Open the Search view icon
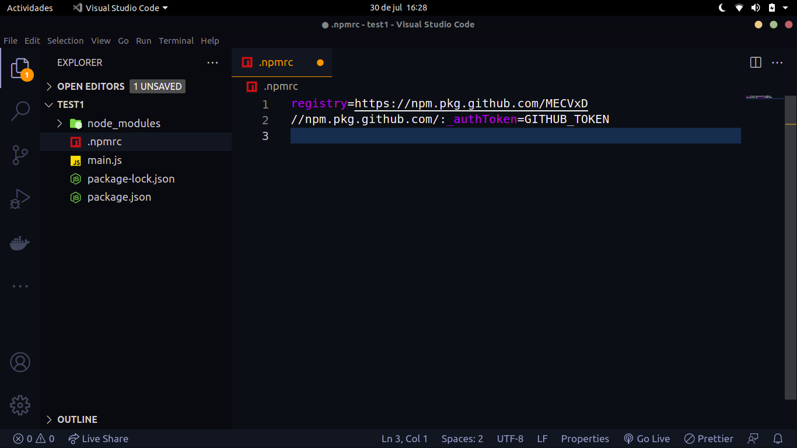This screenshot has height=448, width=797. [x=20, y=111]
